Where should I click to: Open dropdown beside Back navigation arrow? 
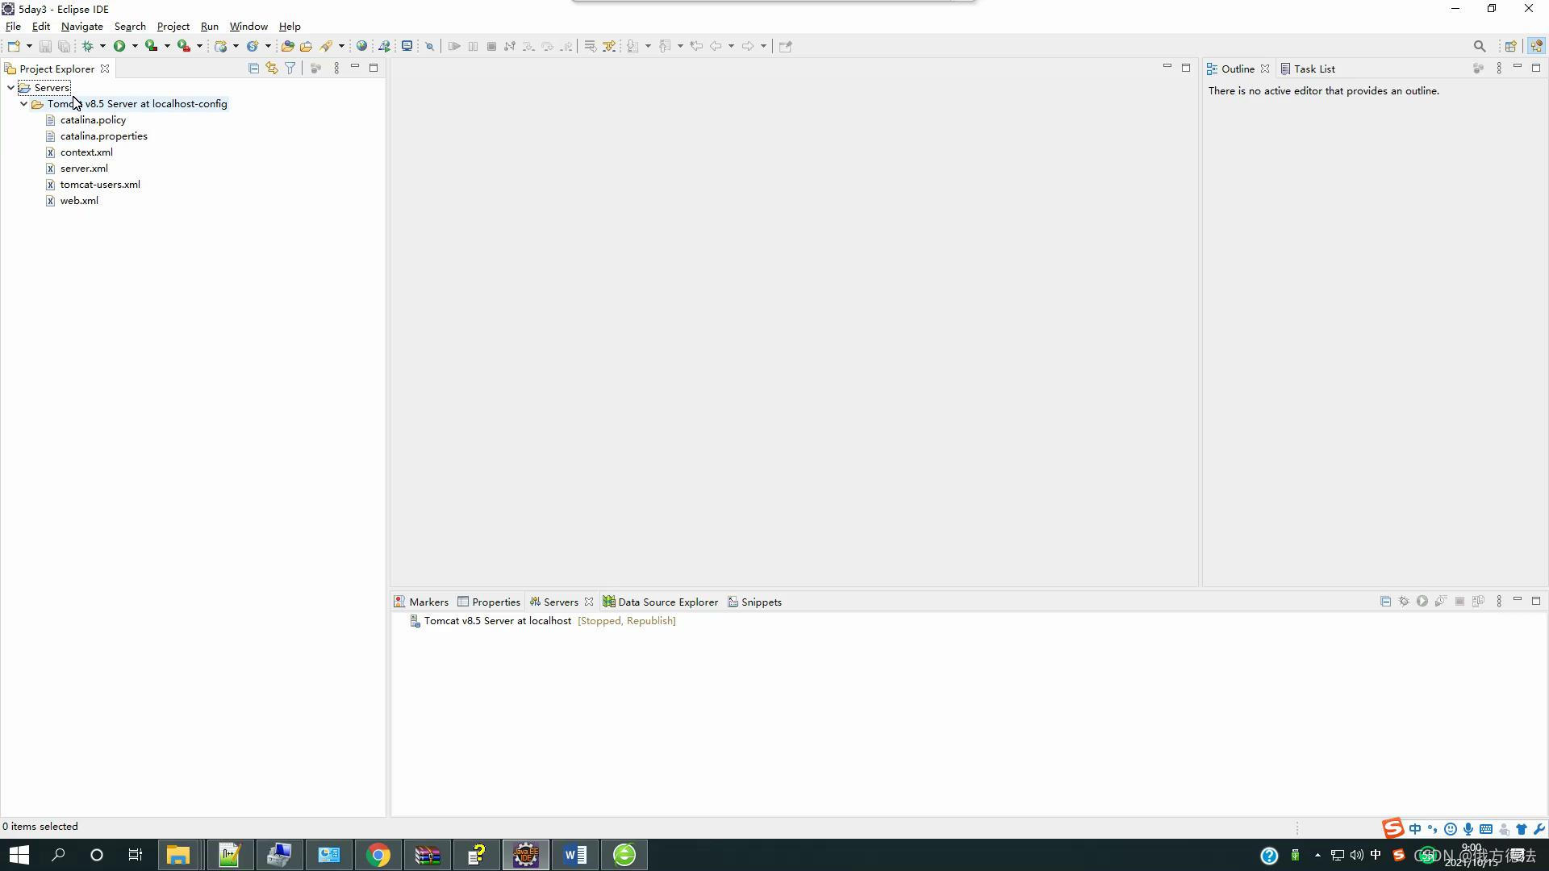pyautogui.click(x=731, y=46)
